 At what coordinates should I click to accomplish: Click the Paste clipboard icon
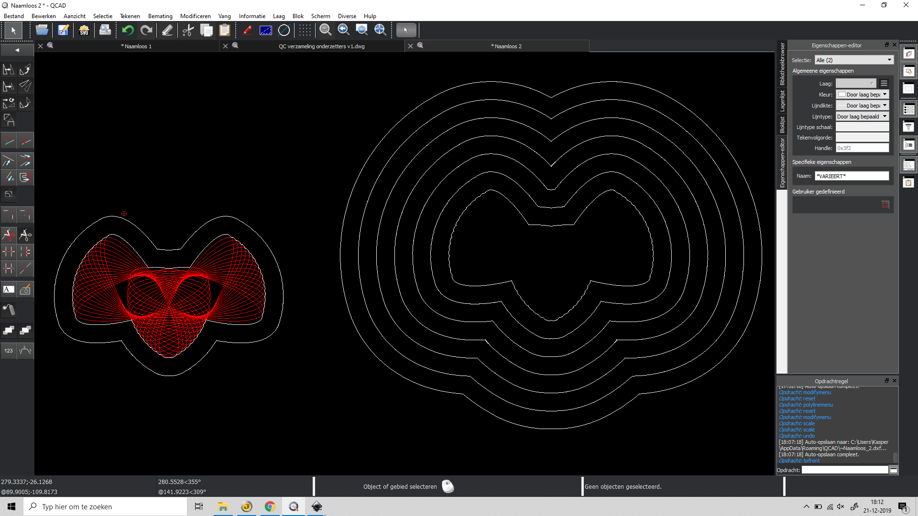[x=224, y=30]
